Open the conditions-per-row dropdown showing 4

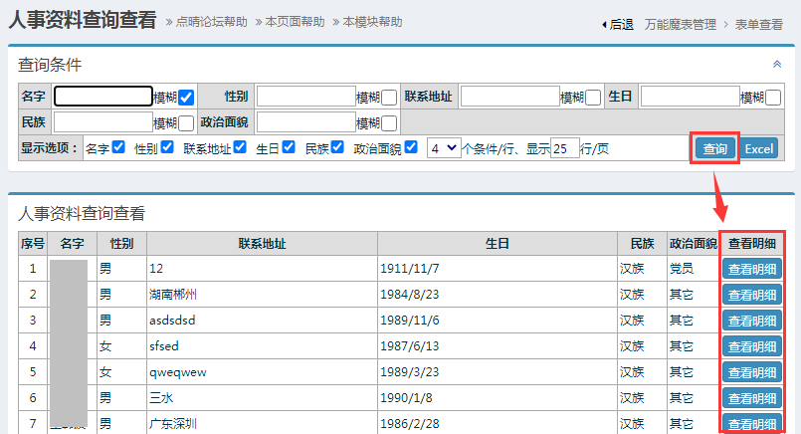tap(443, 147)
